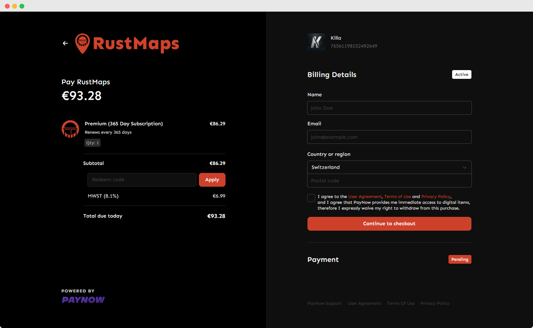Screen dimensions: 533x328
Task: Open the Terms Of Use footer link
Action: 401,303
